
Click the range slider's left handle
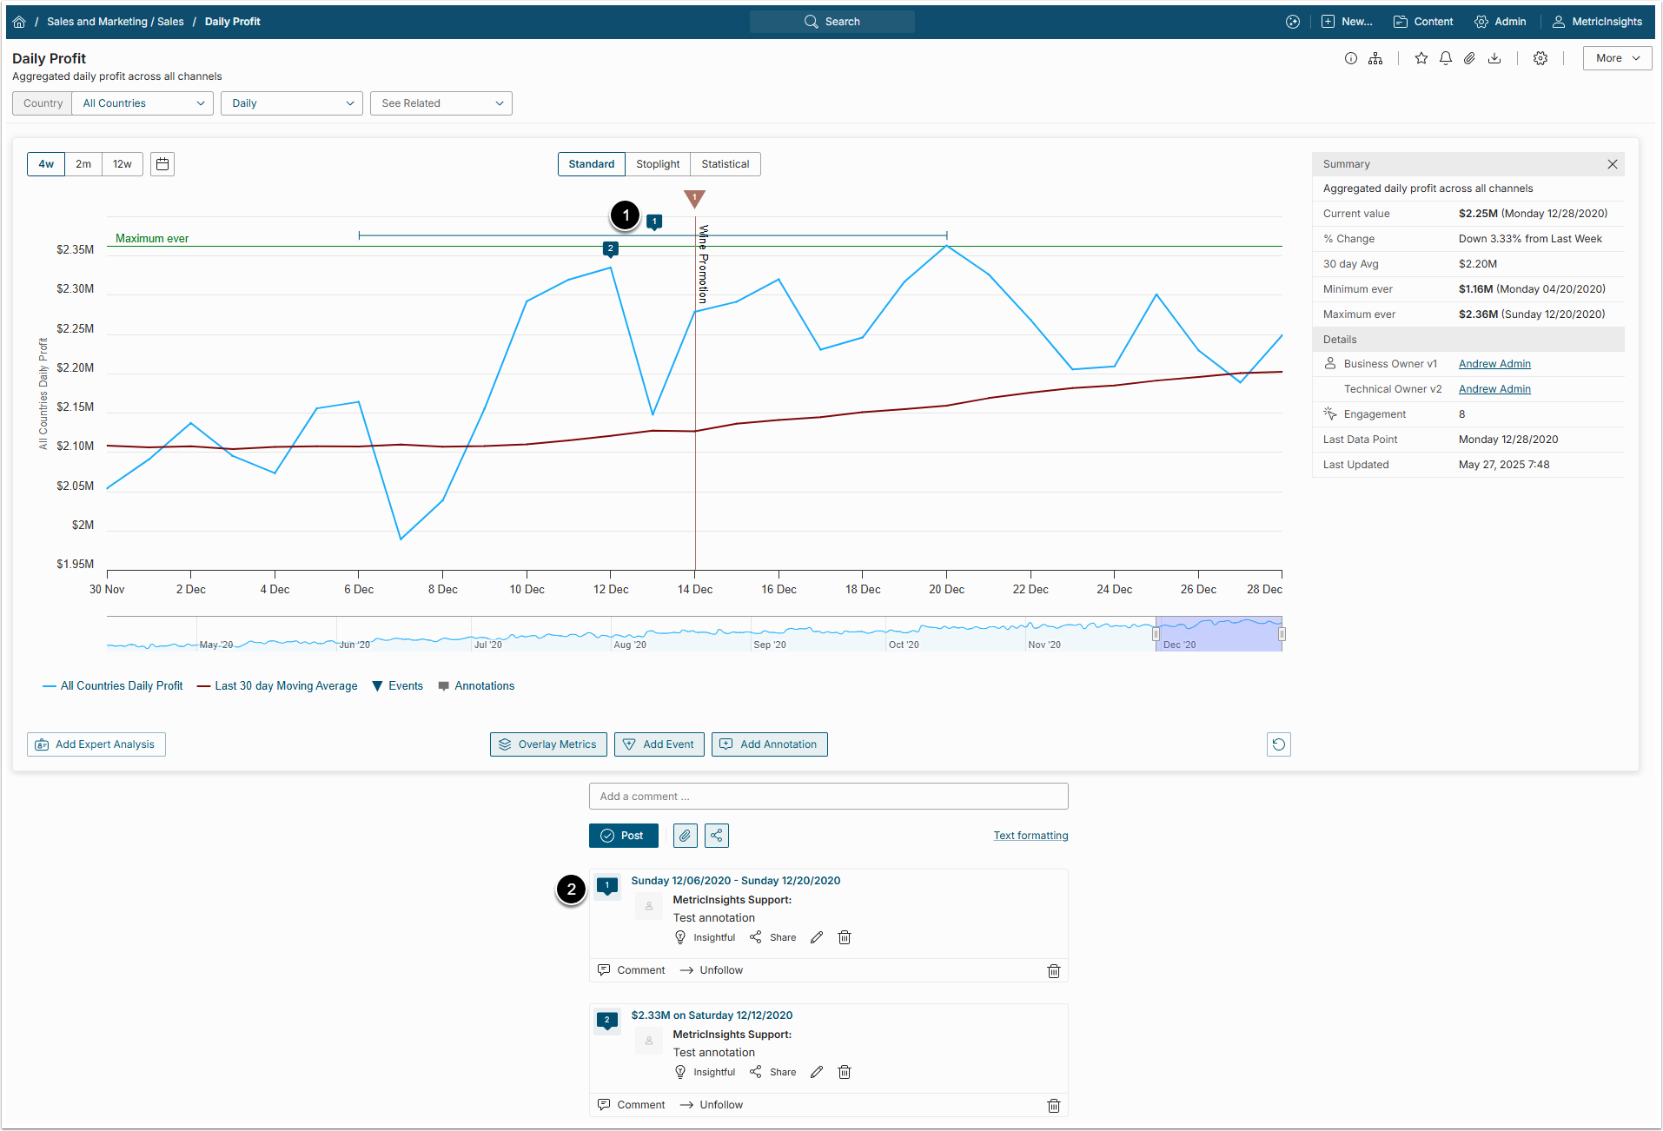click(1156, 634)
